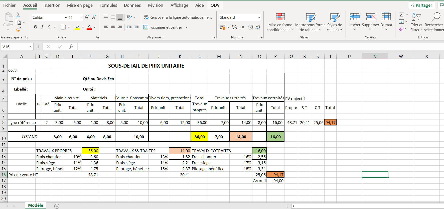Increase decimal places icon

coord(251,27)
